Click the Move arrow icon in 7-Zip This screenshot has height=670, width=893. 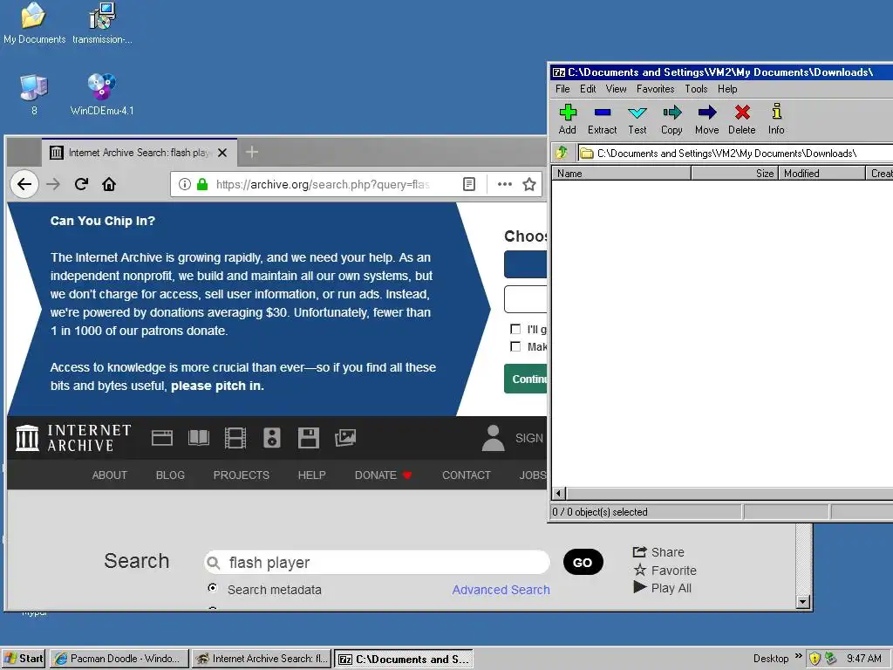pyautogui.click(x=706, y=113)
